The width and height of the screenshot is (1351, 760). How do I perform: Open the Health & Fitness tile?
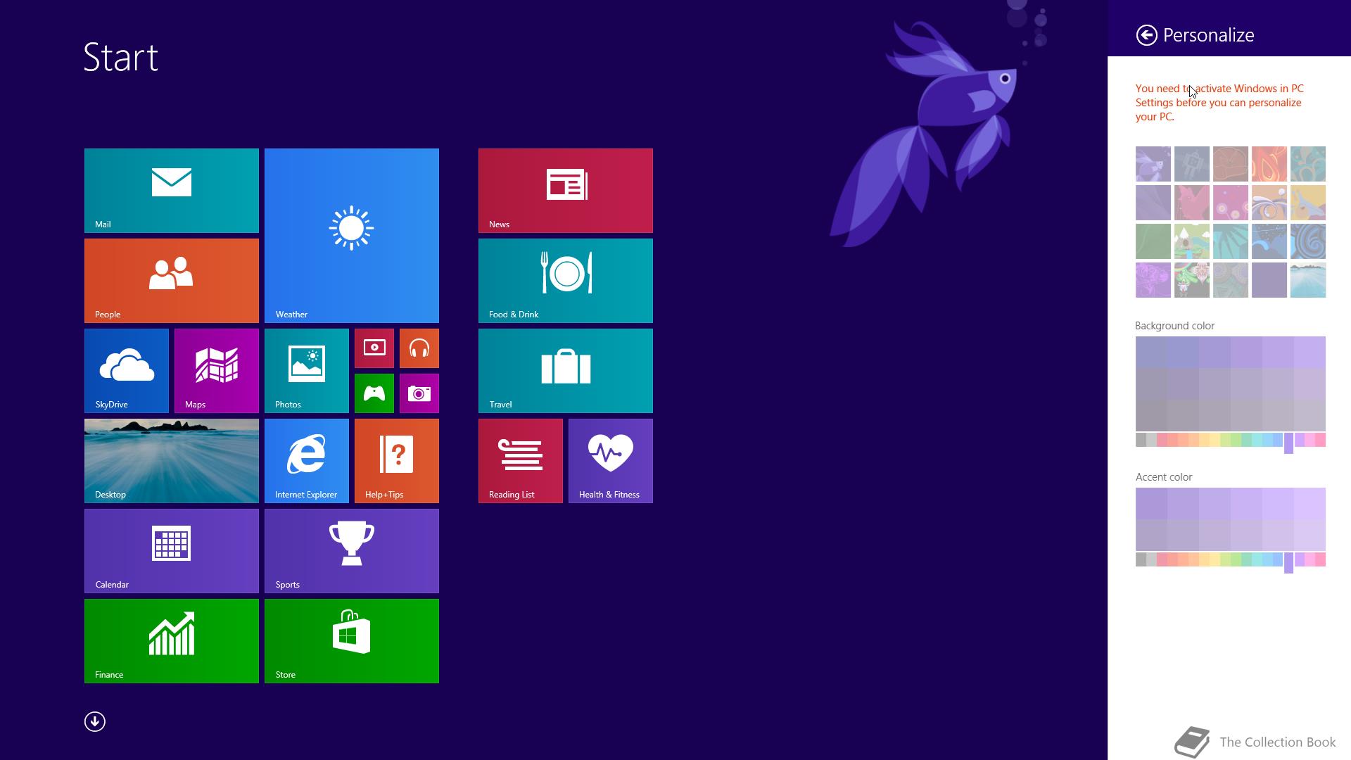610,460
